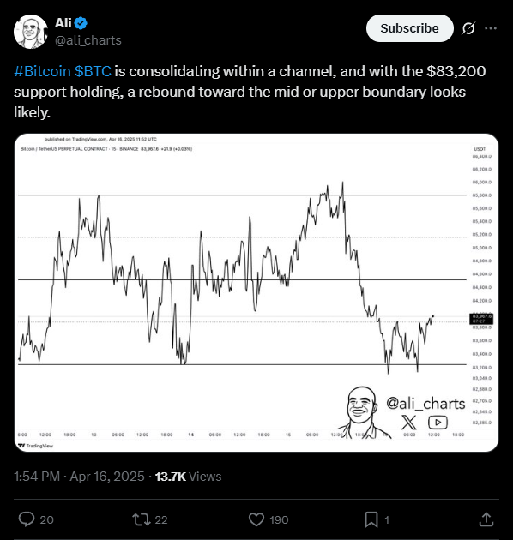
Task: Open the #Bitcoin hashtag link
Action: click(x=42, y=71)
